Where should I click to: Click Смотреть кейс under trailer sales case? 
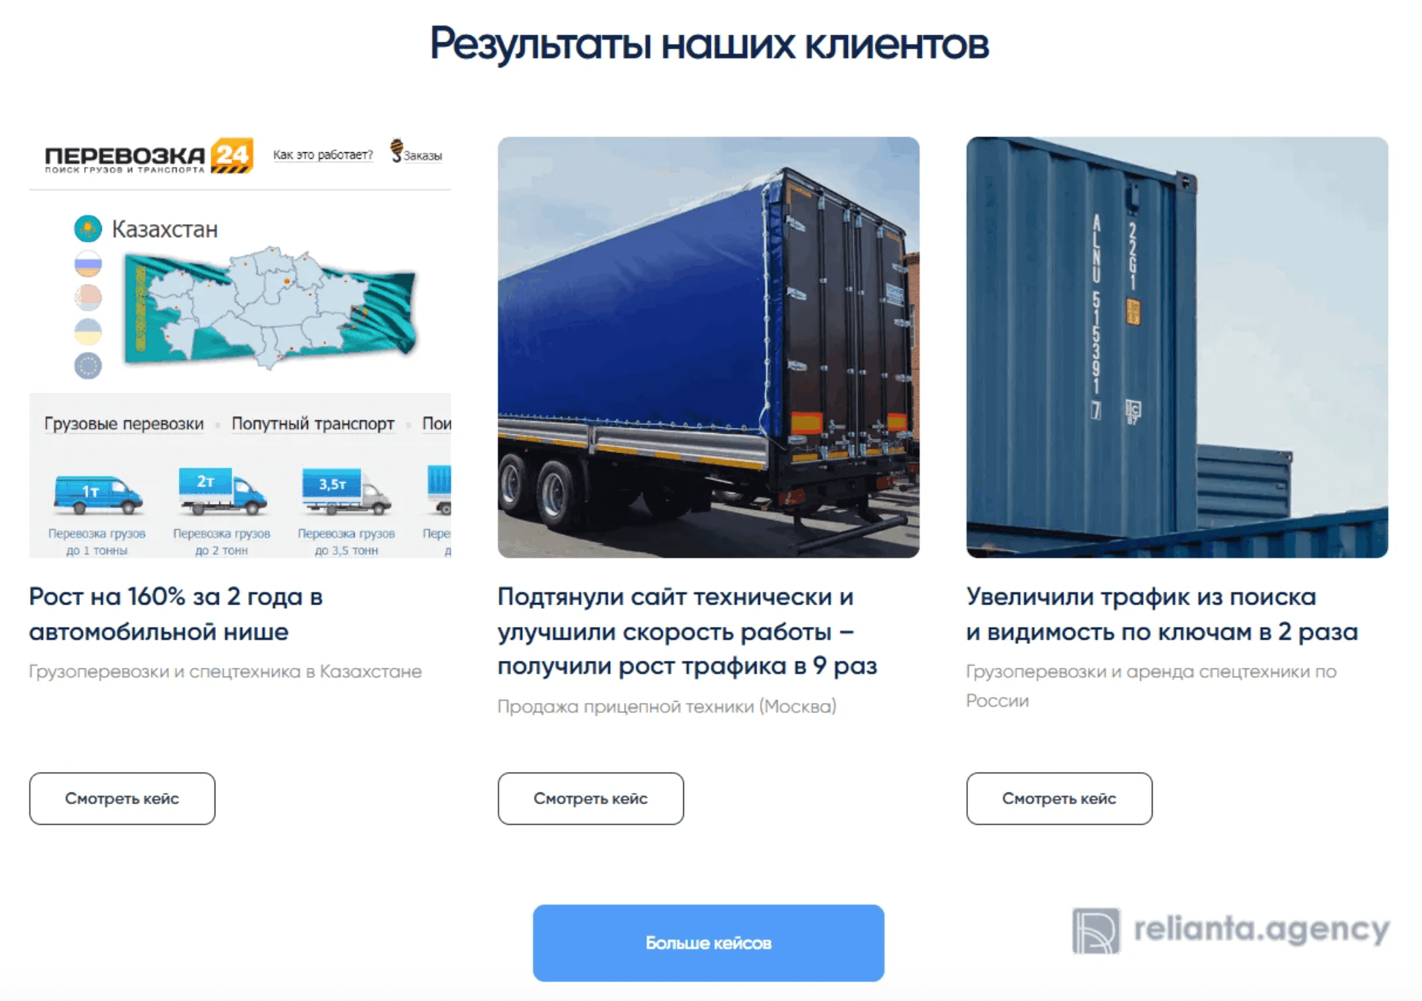pyautogui.click(x=591, y=798)
